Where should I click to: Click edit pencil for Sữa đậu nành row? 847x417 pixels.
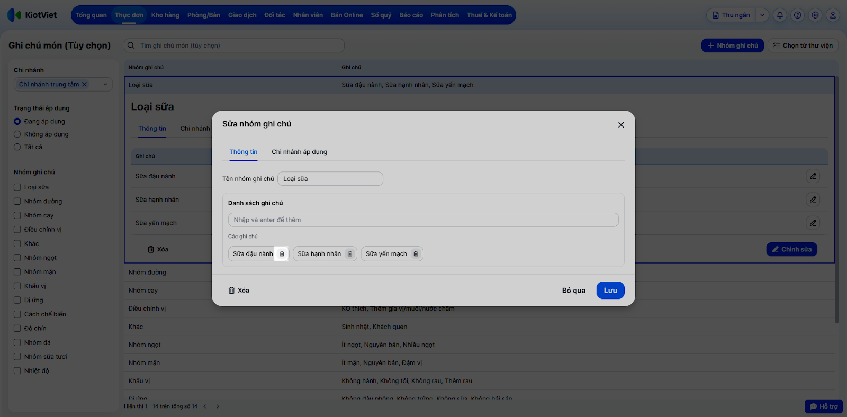pos(813,176)
